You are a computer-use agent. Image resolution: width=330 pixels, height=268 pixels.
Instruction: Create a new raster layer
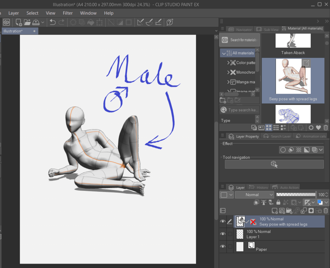click(x=274, y=211)
